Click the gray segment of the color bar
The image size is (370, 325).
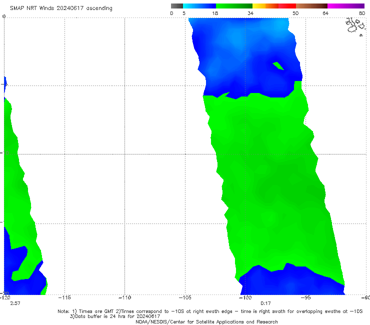point(177,6)
